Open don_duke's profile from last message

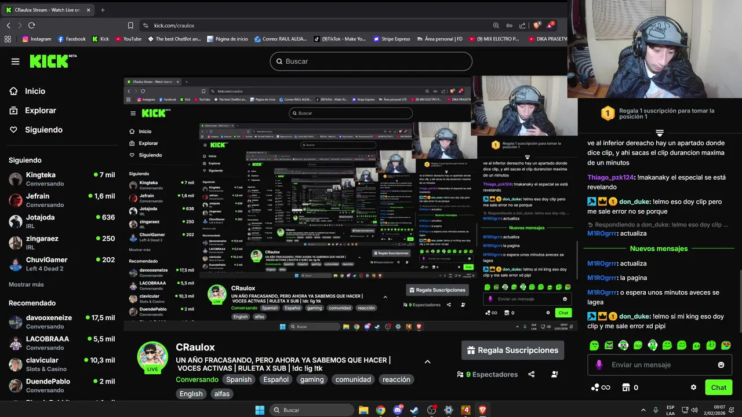635,317
